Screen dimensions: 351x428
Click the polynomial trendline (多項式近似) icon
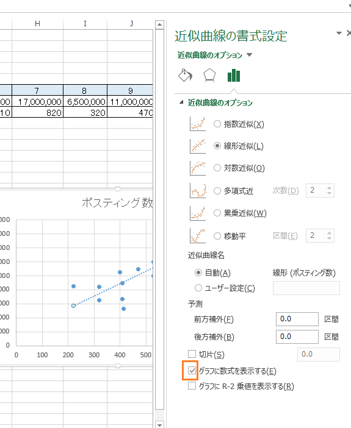(198, 190)
